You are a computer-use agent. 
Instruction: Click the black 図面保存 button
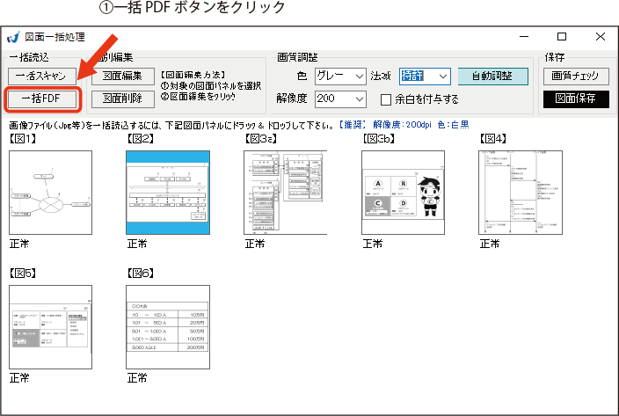click(x=575, y=99)
